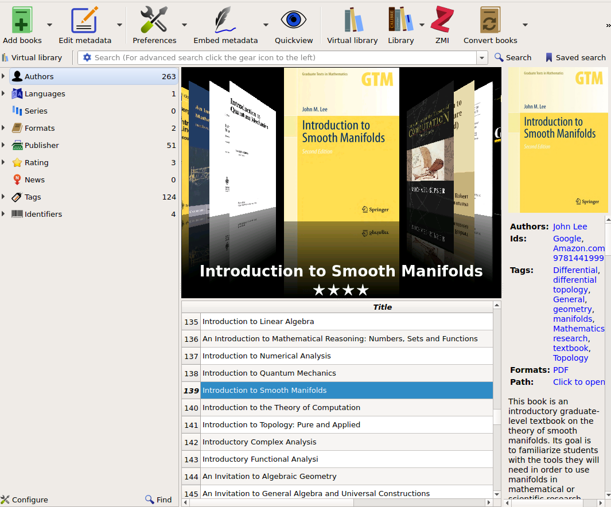Open Edit metadata tool
Image resolution: width=611 pixels, height=507 pixels.
84,20
